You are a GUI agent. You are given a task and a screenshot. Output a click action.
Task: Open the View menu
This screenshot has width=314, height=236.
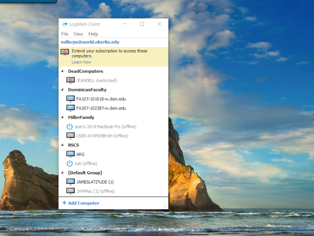pyautogui.click(x=78, y=34)
